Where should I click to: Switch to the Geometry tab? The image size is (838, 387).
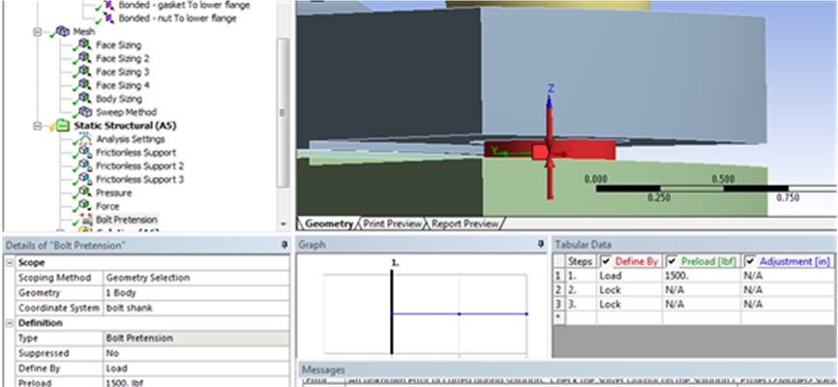(x=328, y=223)
